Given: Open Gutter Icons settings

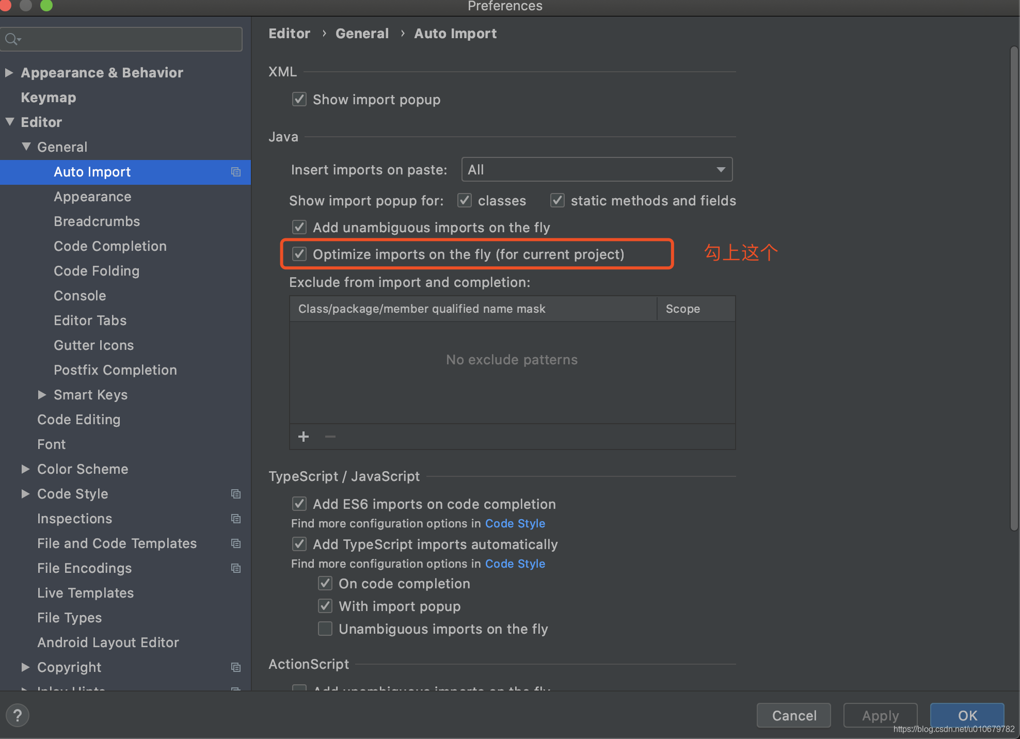Looking at the screenshot, I should point(94,345).
